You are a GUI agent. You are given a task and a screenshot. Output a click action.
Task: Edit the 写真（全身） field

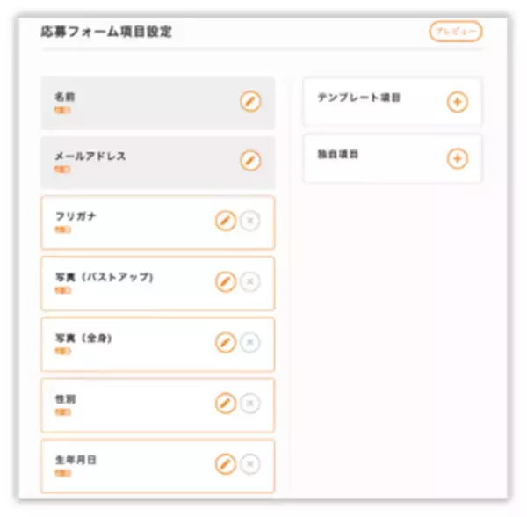click(x=226, y=343)
